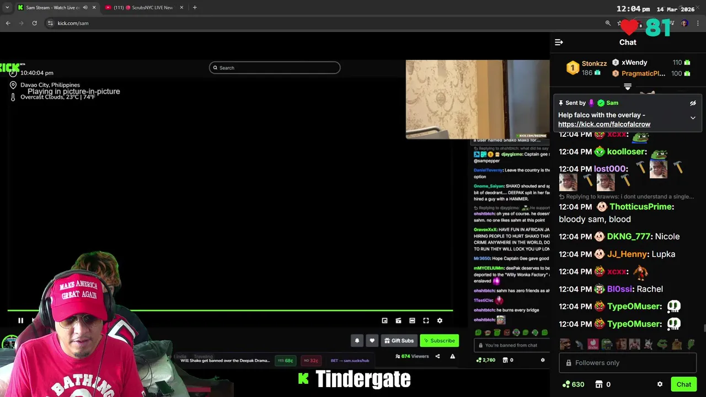Reload the current page
Viewport: 706px width, 397px height.
coord(34,23)
